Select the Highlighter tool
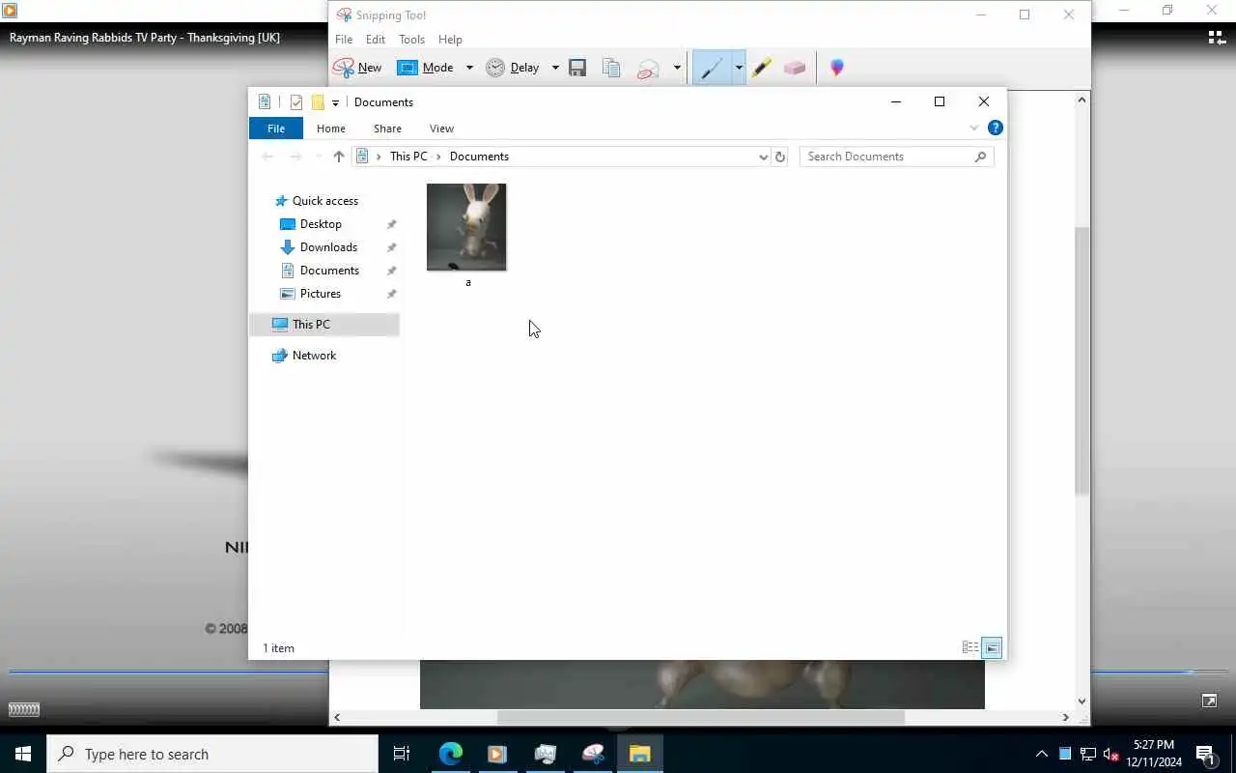The width and height of the screenshot is (1236, 773). coord(762,68)
